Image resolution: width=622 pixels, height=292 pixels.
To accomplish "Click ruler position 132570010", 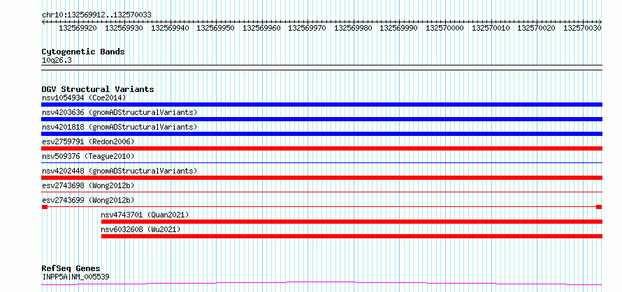I will (x=491, y=28).
